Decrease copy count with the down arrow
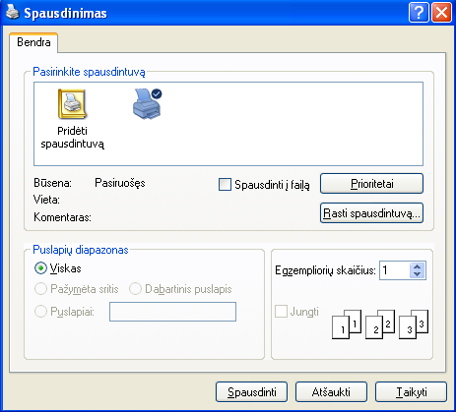This screenshot has width=456, height=412. pos(418,274)
